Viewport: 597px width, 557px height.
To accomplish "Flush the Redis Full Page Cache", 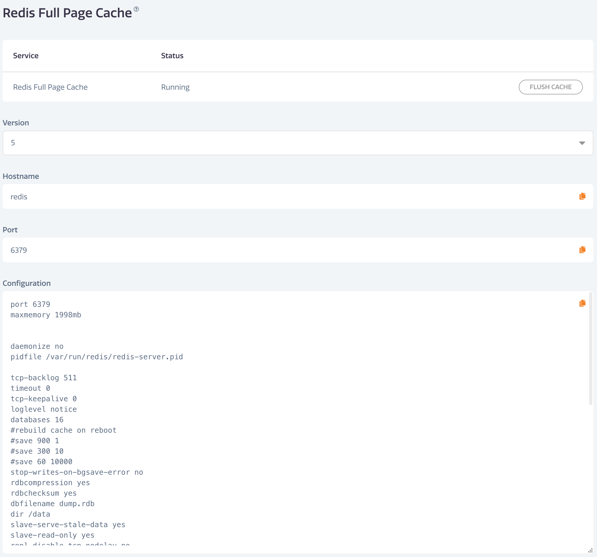I will coord(551,87).
